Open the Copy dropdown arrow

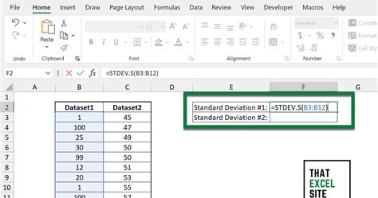tap(73, 36)
